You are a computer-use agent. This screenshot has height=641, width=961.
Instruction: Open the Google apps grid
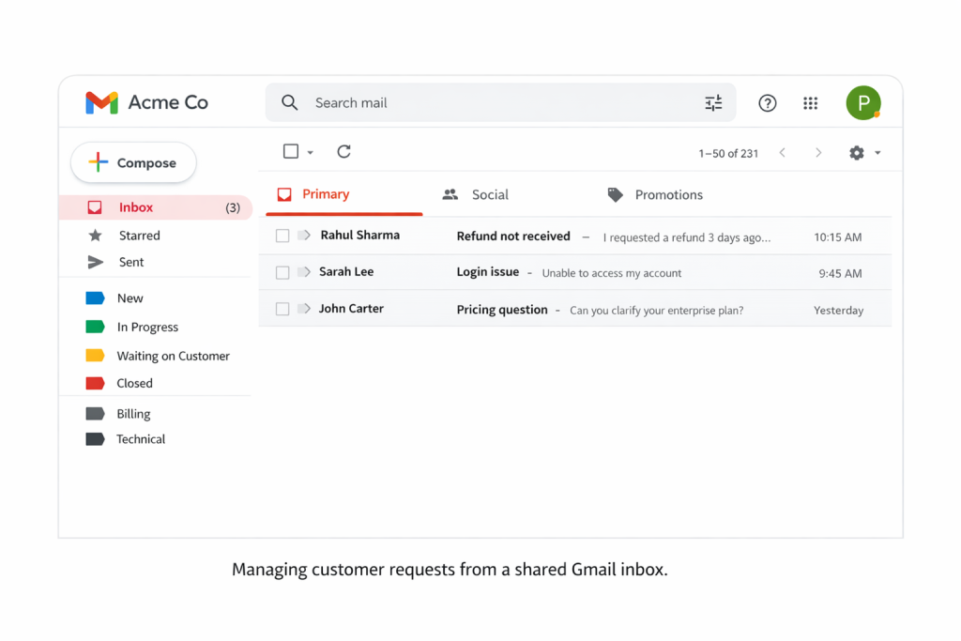tap(810, 103)
